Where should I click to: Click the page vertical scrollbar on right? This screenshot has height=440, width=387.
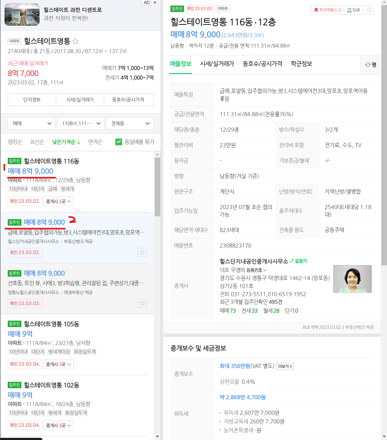click(384, 135)
